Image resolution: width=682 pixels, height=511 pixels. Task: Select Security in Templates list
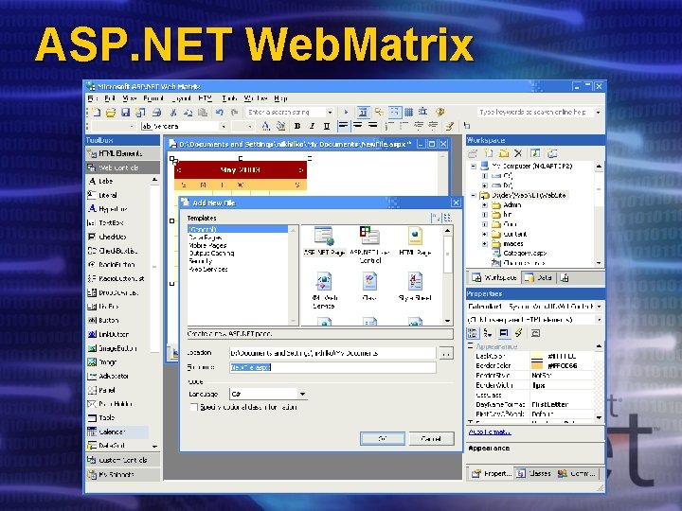tap(201, 261)
